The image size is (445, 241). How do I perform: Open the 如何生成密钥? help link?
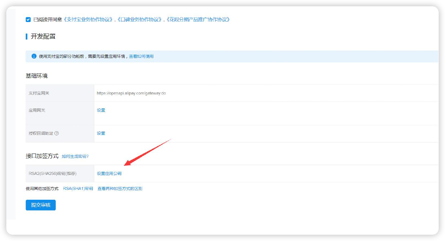pos(75,156)
